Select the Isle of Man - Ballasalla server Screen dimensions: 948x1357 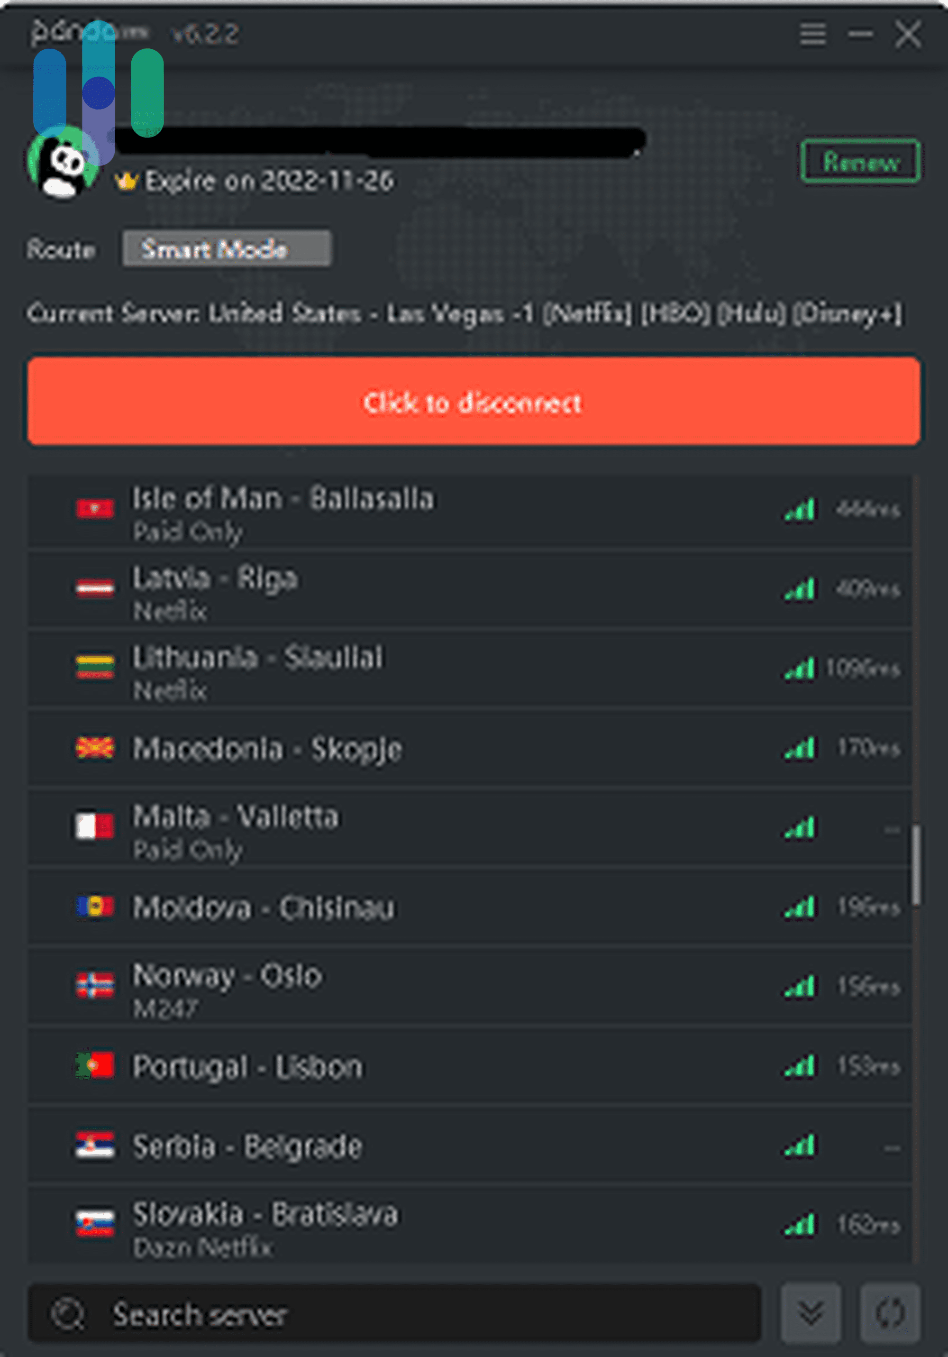[x=283, y=499]
